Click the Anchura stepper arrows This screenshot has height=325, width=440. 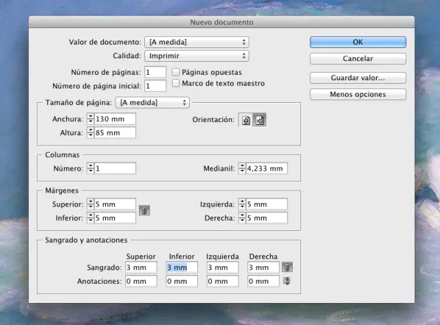[90, 119]
